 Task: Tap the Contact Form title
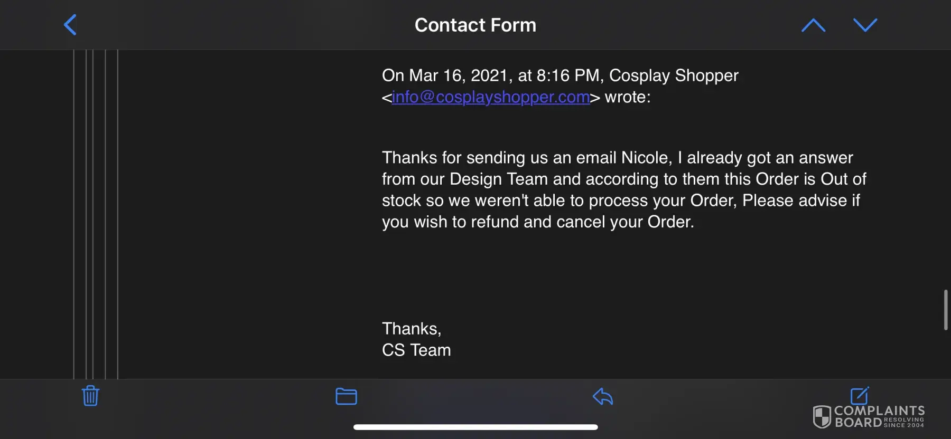click(475, 25)
